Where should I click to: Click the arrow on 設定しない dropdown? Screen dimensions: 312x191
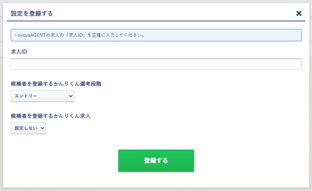click(43, 128)
